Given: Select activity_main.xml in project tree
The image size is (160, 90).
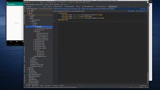Looking at the screenshot, I should [43, 35].
